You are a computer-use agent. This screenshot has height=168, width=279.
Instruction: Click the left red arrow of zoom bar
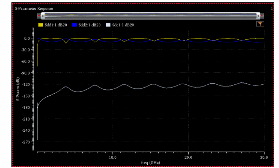click(39, 16)
